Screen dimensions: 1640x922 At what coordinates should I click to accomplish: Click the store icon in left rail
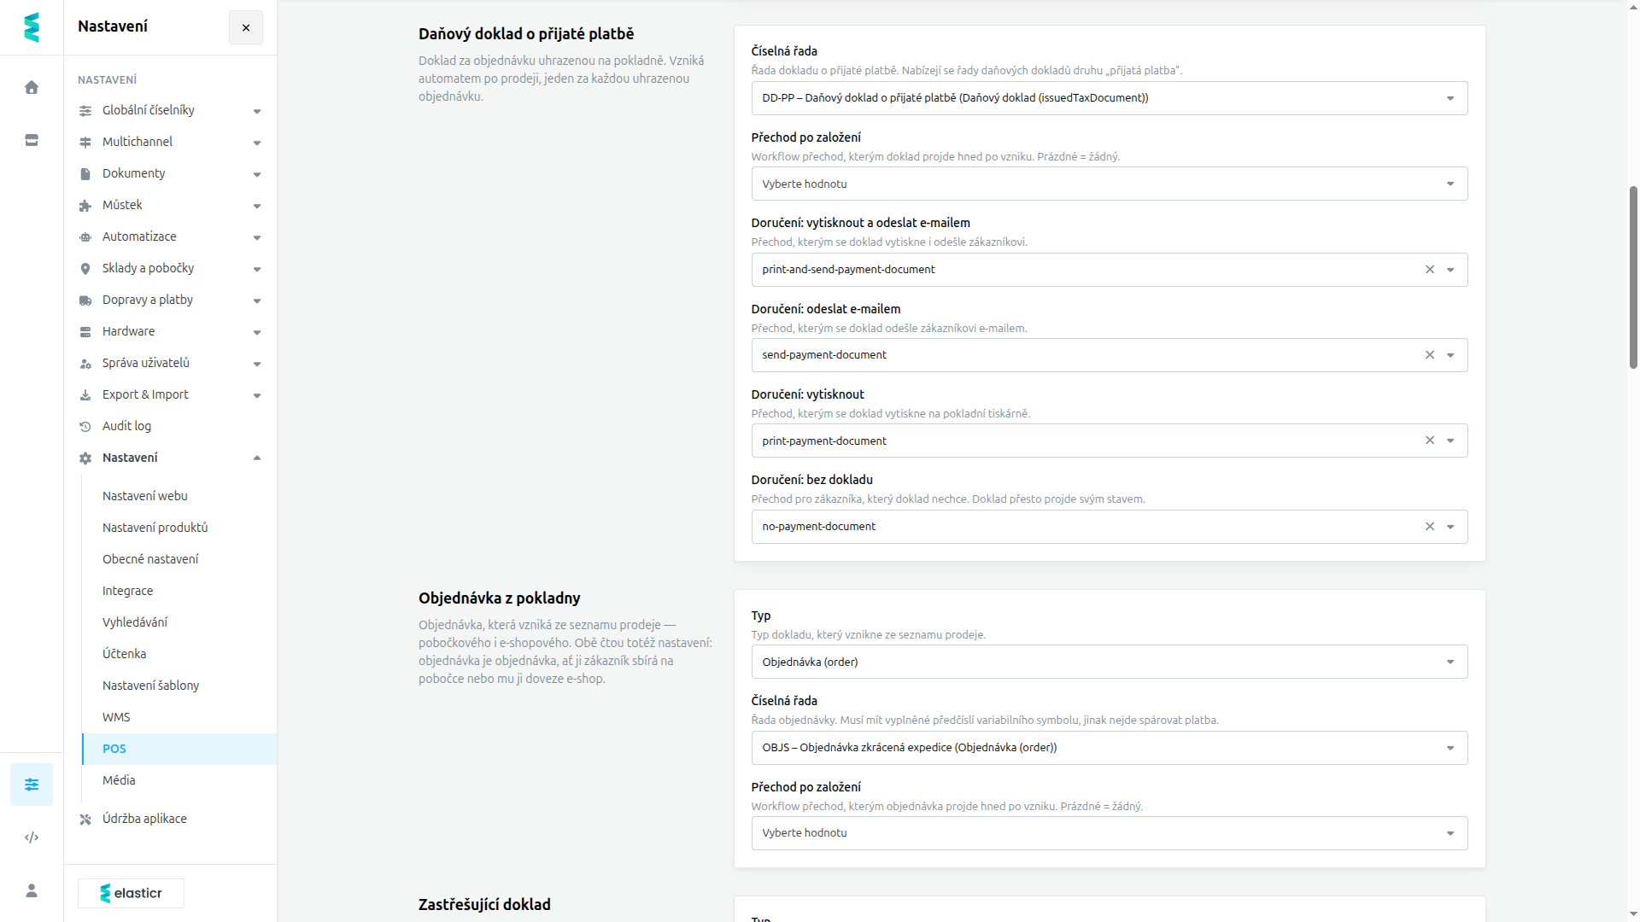32,140
